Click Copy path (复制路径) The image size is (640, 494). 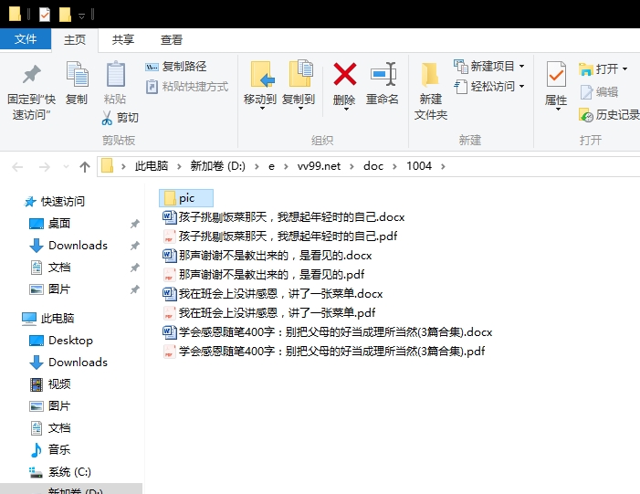click(176, 67)
